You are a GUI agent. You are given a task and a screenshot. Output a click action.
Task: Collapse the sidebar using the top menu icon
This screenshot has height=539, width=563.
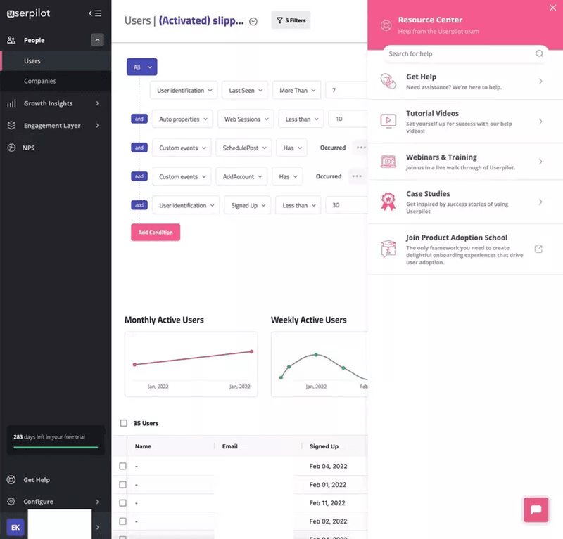[95, 13]
